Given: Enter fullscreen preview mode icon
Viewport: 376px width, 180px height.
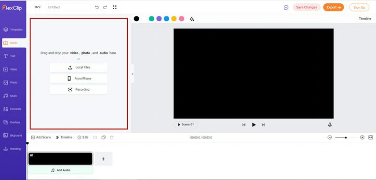Looking at the screenshot, I should pos(115,7).
